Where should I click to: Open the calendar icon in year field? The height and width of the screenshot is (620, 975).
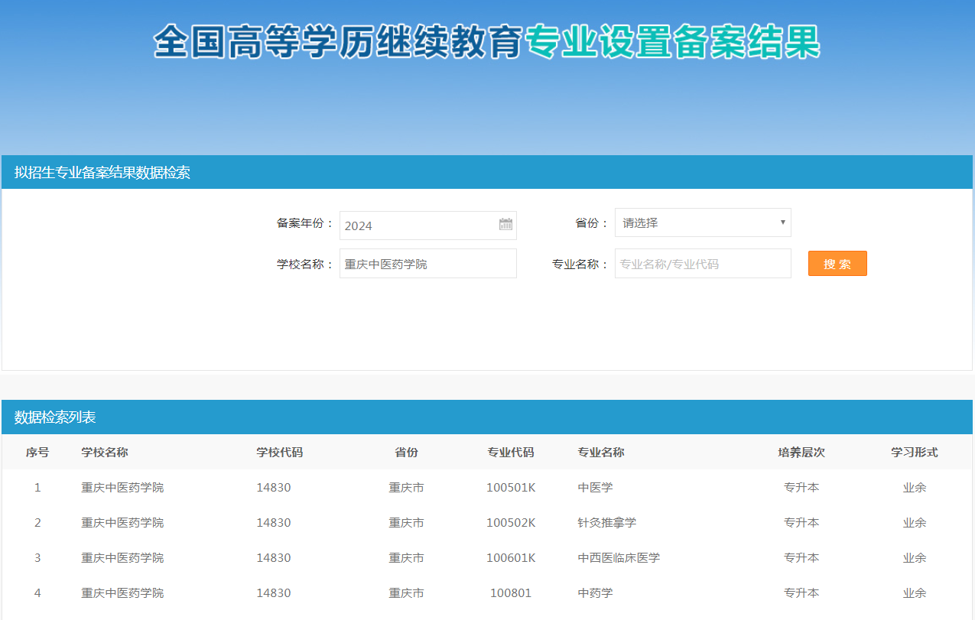pyautogui.click(x=505, y=225)
